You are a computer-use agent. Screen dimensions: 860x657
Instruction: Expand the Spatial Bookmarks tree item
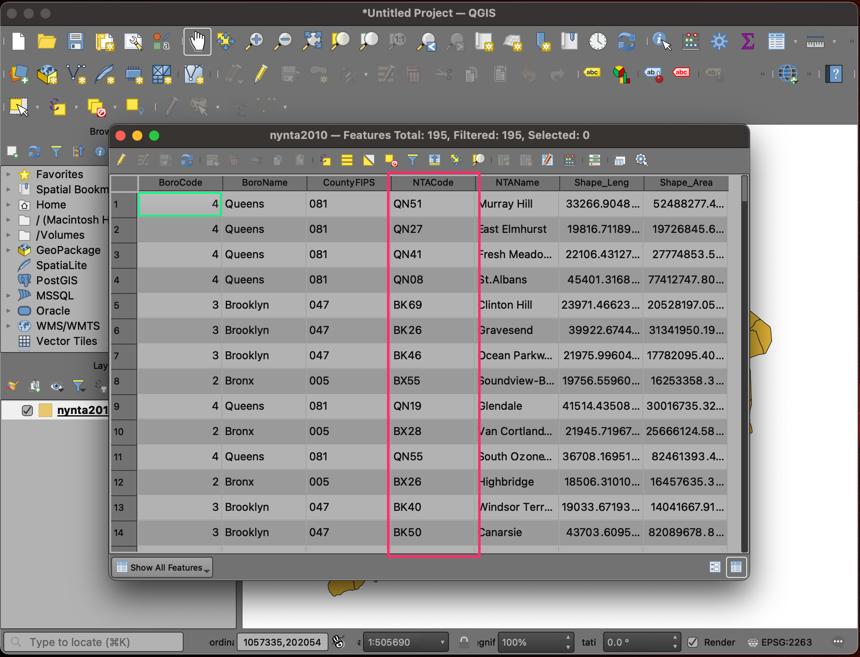pos(8,189)
